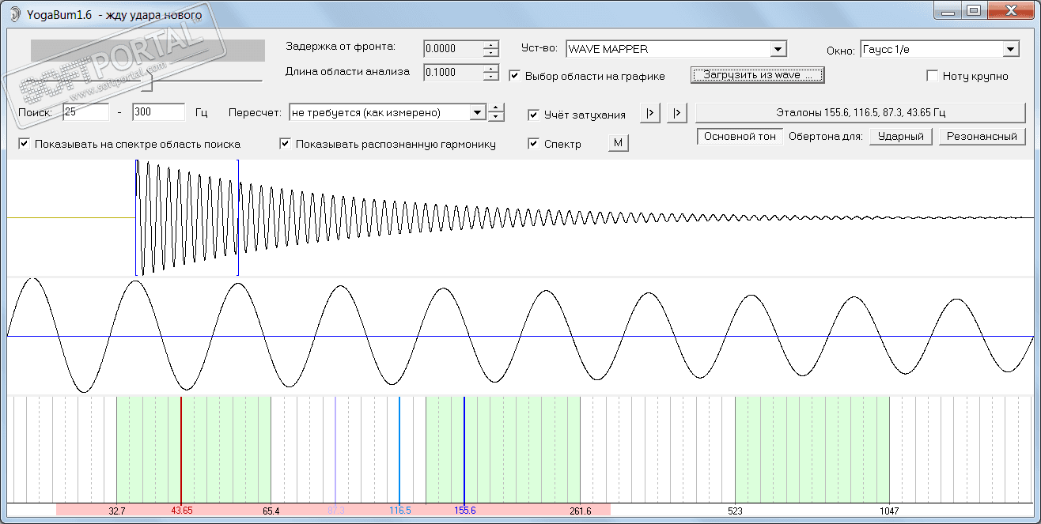Click the 65.4 frequency axis label
The height and width of the screenshot is (524, 1041).
[271, 511]
